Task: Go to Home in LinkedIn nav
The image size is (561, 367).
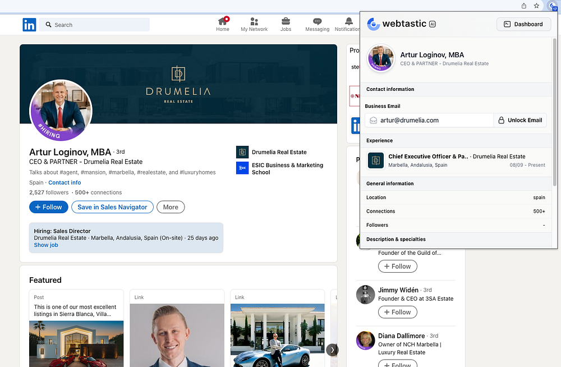Action: pos(223,24)
